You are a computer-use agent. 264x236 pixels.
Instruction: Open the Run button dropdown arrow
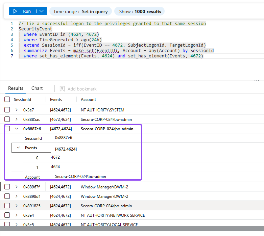(42, 11)
